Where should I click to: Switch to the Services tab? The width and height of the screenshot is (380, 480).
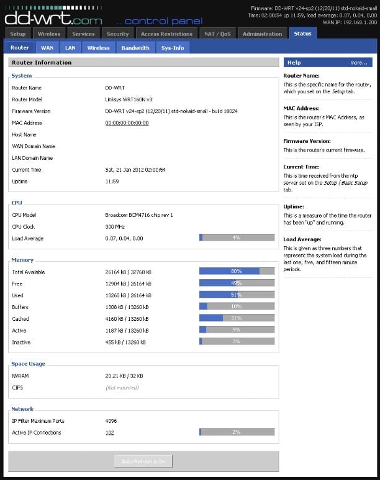click(x=83, y=34)
